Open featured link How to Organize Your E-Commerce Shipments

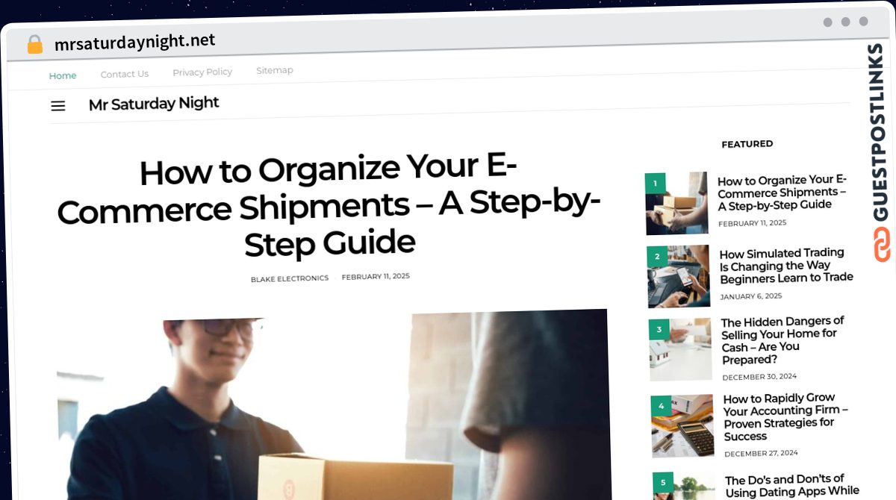click(x=782, y=193)
